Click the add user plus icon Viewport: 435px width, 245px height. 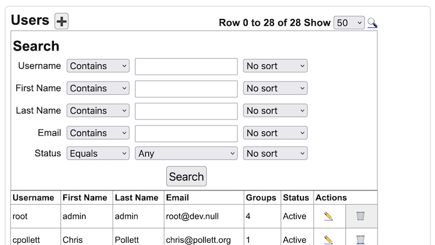pos(61,21)
